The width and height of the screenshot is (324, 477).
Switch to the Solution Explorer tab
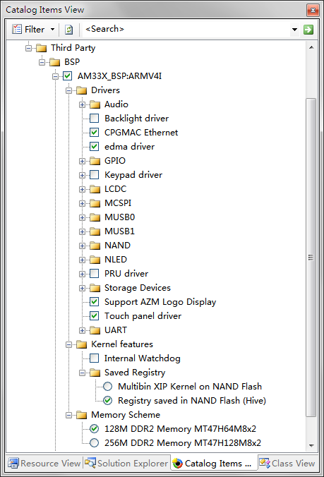click(x=126, y=463)
